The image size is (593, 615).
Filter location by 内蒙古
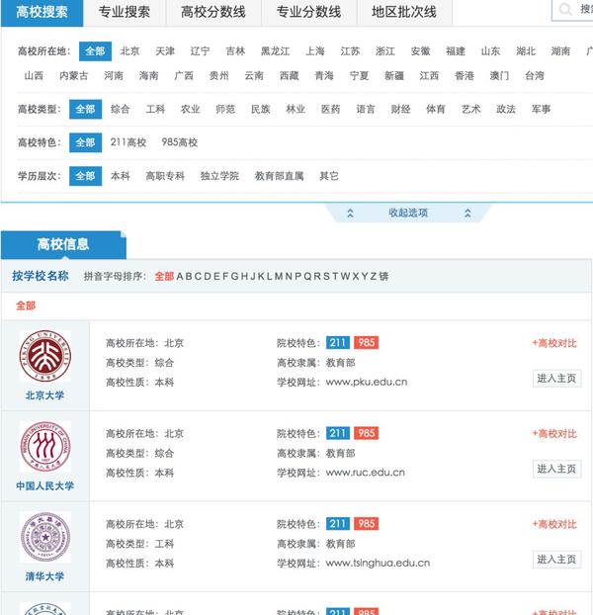pos(74,76)
